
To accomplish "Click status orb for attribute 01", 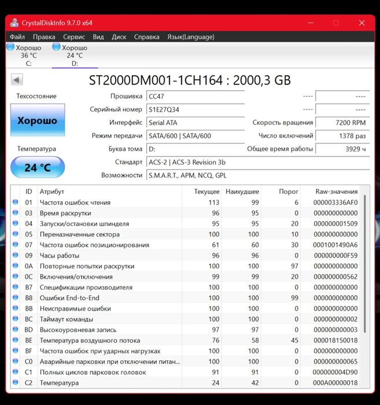I will tap(15, 202).
